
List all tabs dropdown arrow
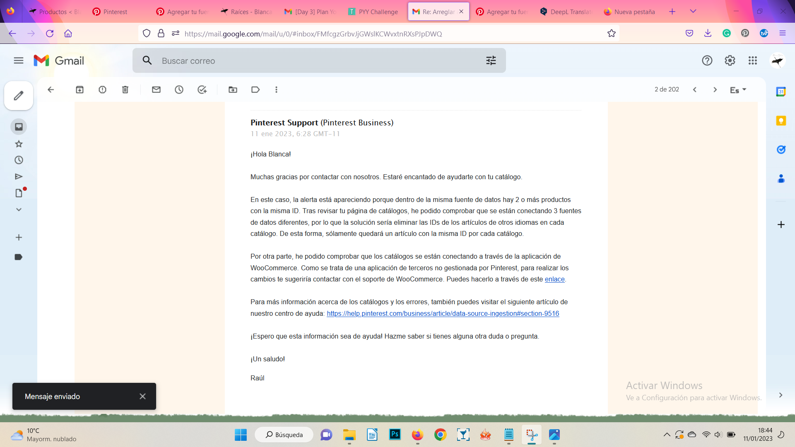click(693, 11)
